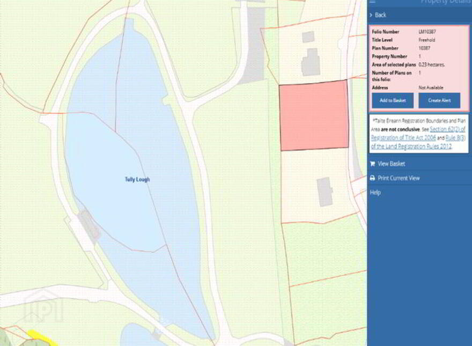Click the Tully Lough lake label
Viewport: 472px width, 346px height.
(137, 180)
